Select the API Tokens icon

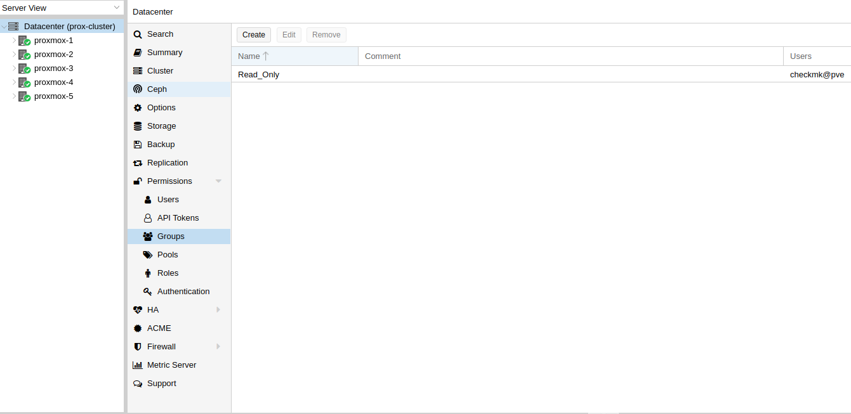148,217
